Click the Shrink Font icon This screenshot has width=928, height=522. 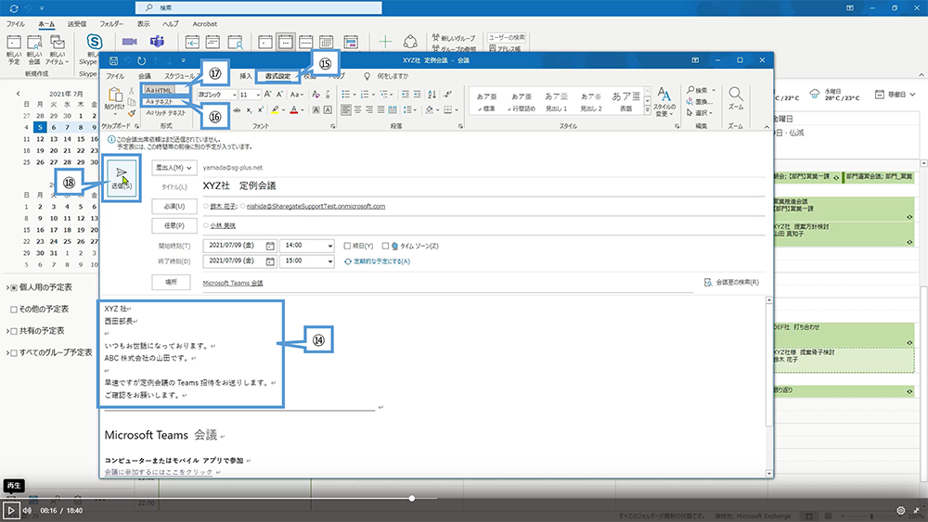click(279, 94)
